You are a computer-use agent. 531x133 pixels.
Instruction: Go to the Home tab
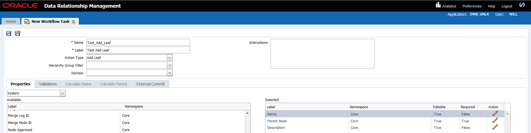[11, 21]
